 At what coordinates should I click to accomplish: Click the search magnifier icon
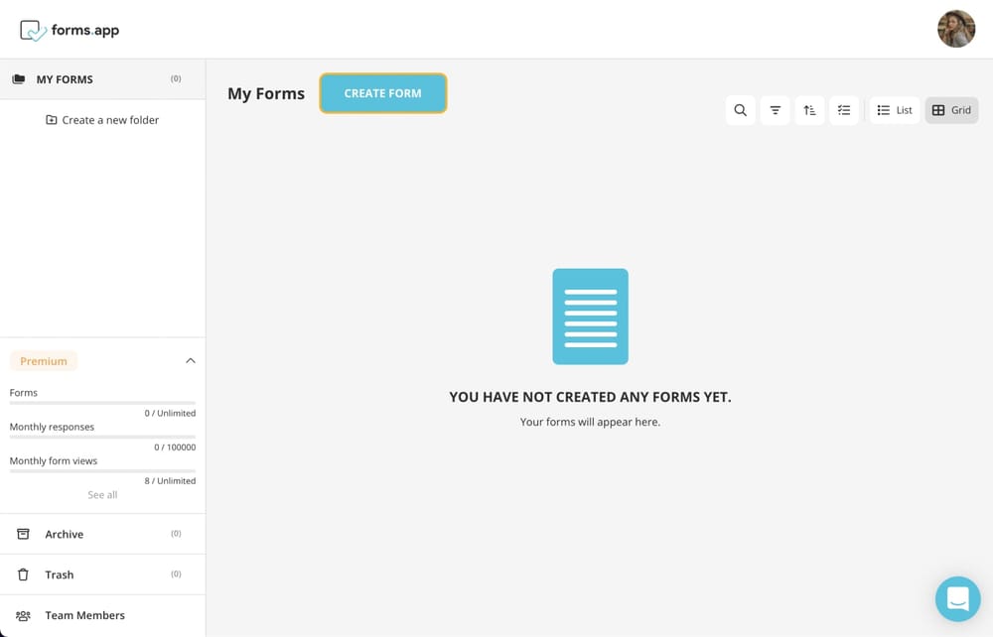coord(740,110)
